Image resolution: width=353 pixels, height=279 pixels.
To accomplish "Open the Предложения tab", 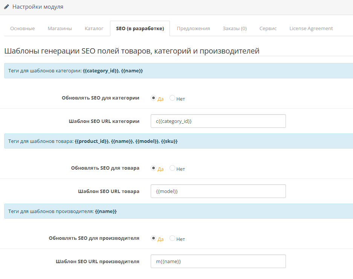I will pos(193,28).
